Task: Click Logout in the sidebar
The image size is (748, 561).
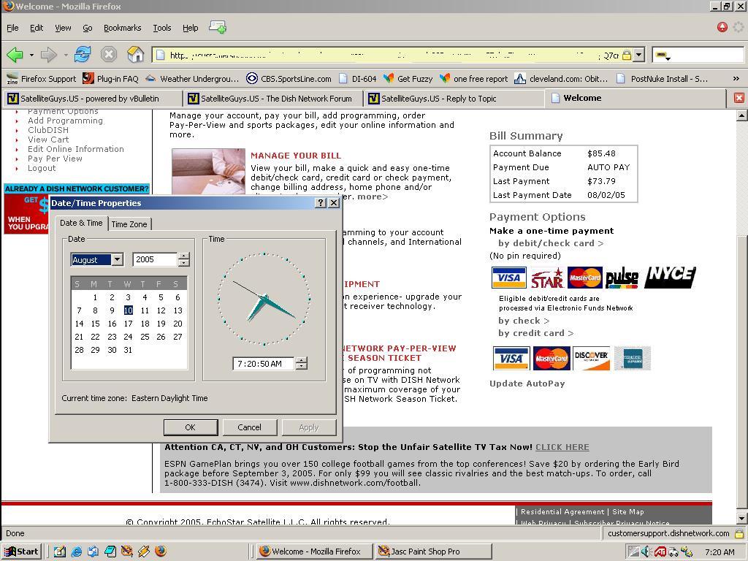Action: [x=42, y=168]
